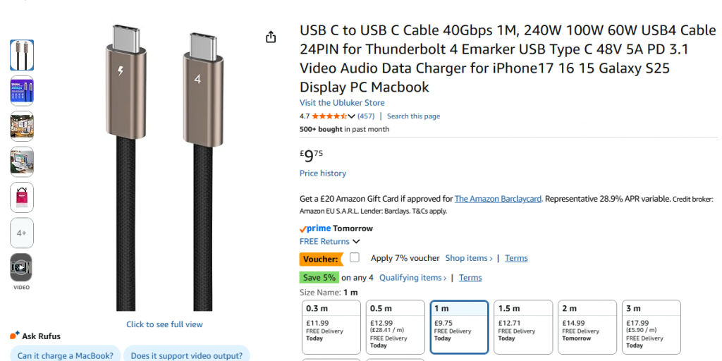The width and height of the screenshot is (722, 361).
Task: Select the first cable thumbnail image
Action: tap(22, 55)
